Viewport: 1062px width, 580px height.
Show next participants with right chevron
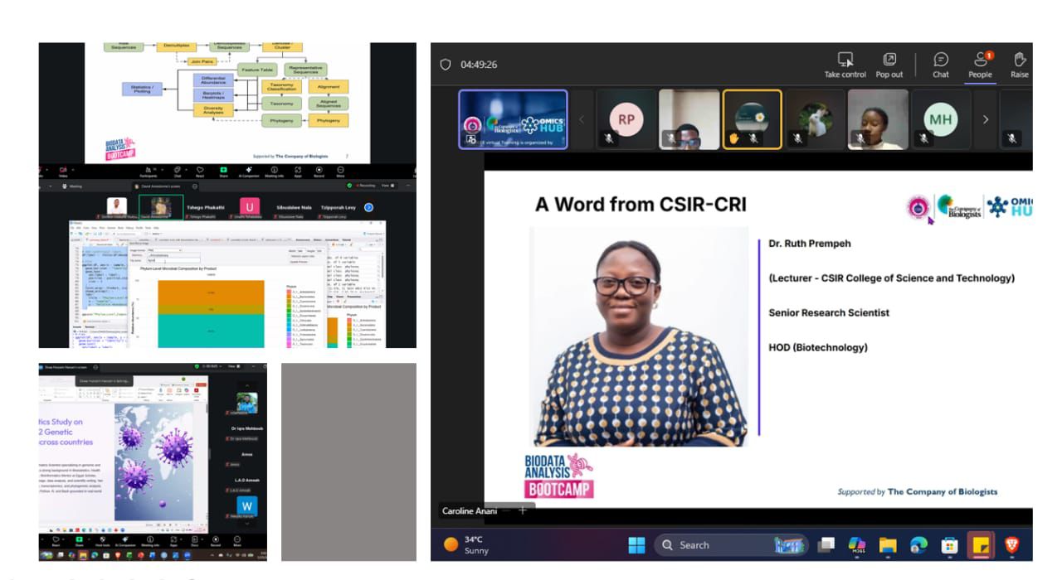(x=986, y=119)
